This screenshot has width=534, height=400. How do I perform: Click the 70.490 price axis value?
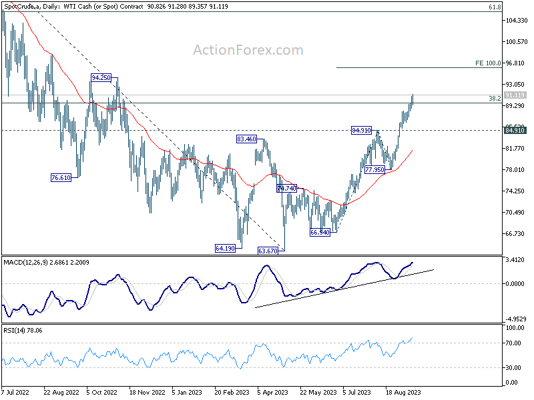coord(516,212)
